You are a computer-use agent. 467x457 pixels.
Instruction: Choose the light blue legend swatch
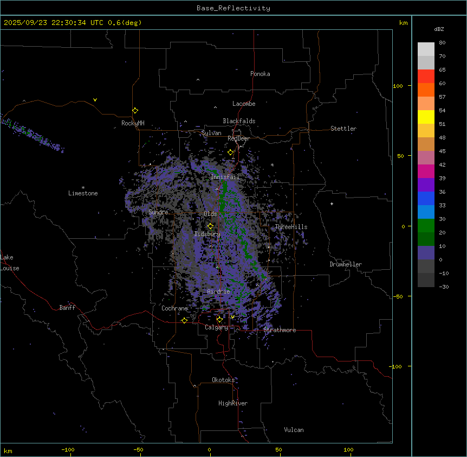pyautogui.click(x=426, y=212)
